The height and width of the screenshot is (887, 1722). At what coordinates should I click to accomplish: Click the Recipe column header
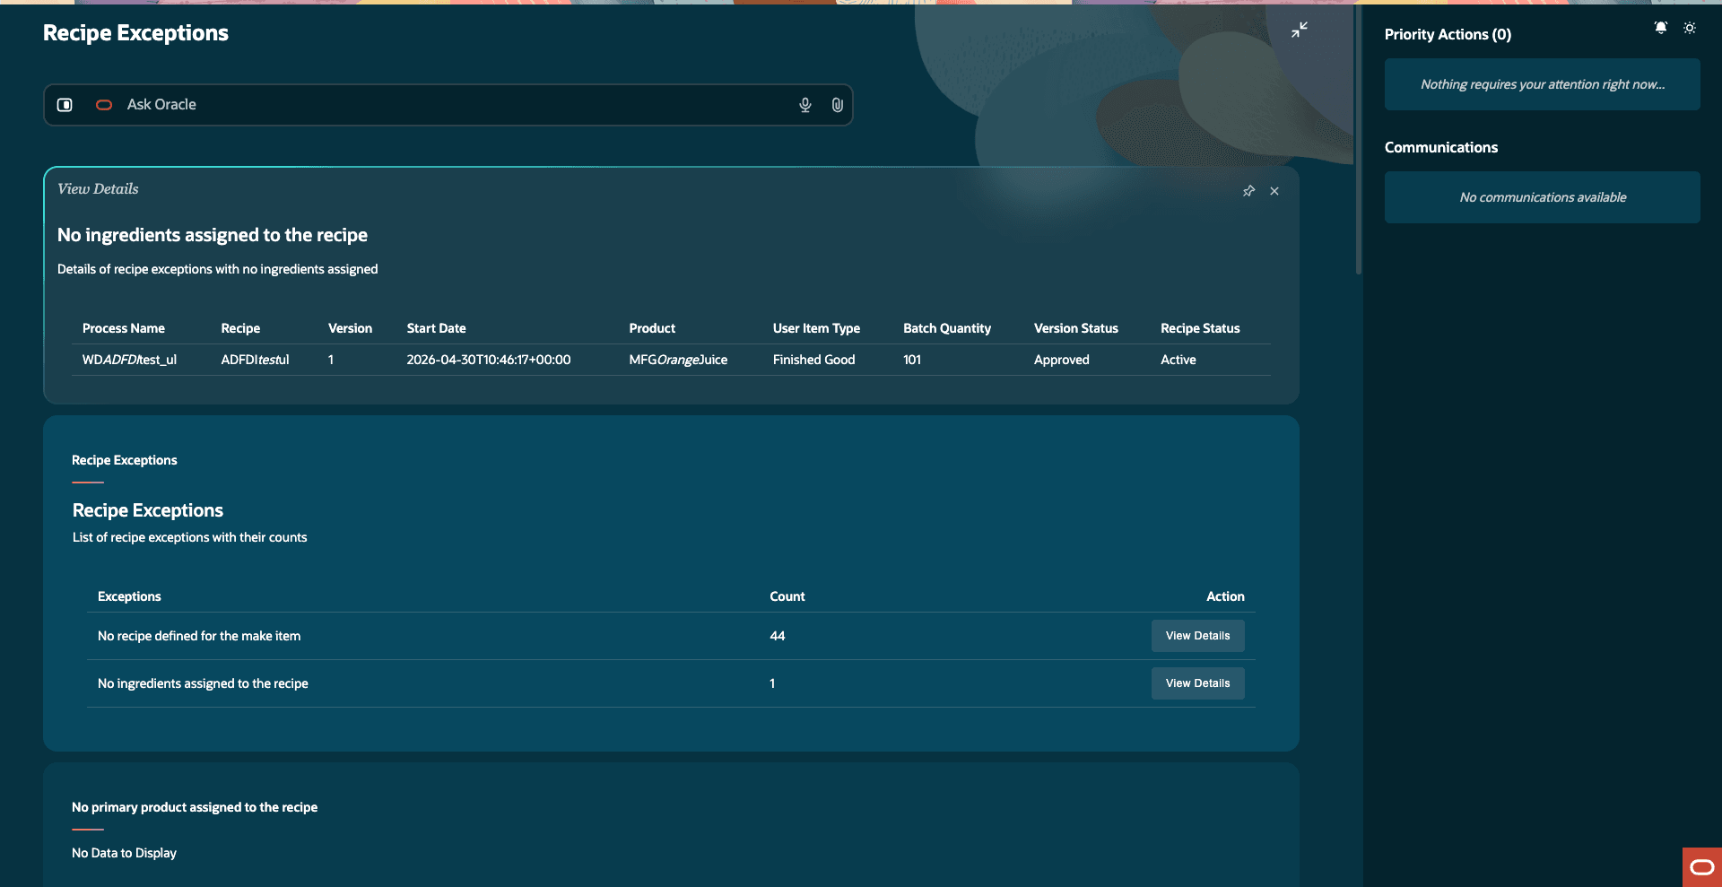pos(240,328)
